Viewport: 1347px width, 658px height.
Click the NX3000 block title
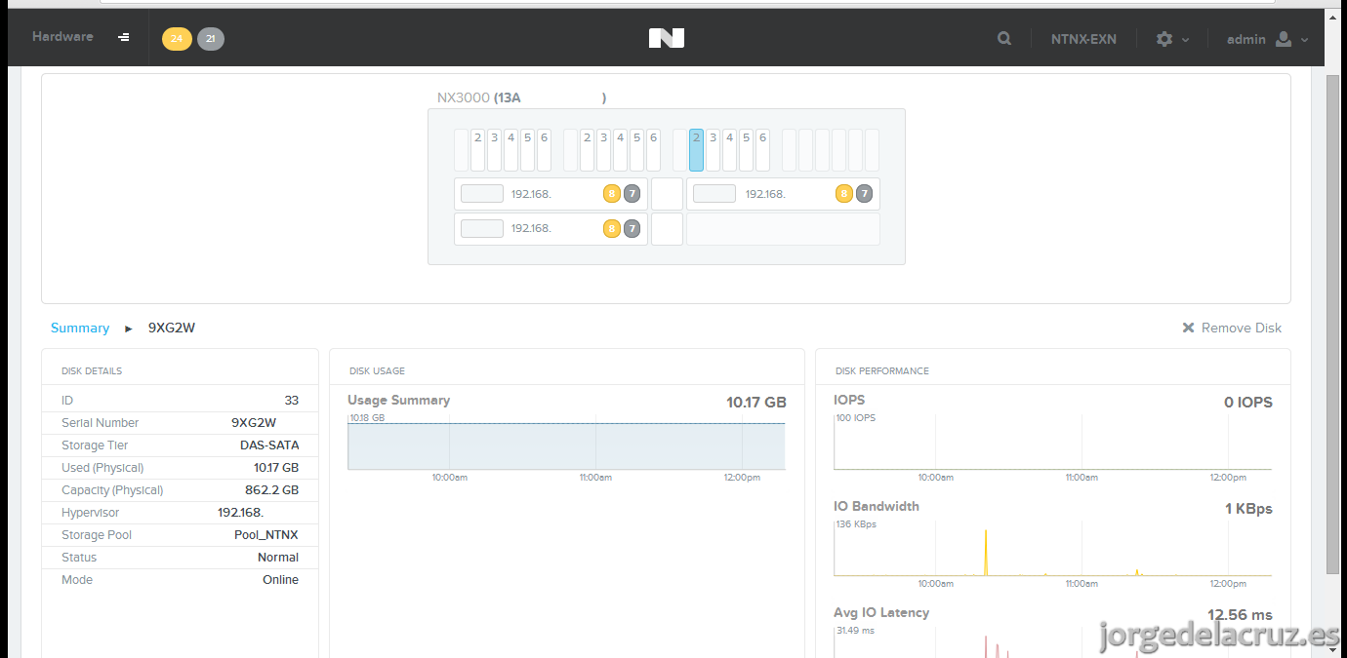(521, 98)
